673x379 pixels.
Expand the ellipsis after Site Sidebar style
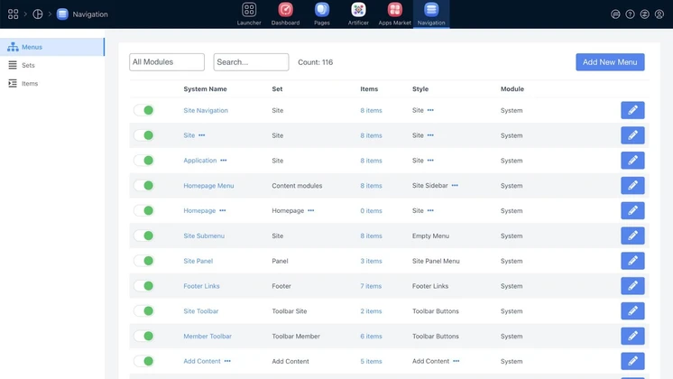pyautogui.click(x=455, y=186)
